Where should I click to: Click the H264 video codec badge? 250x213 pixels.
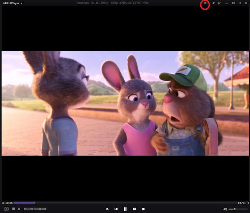click(28, 209)
